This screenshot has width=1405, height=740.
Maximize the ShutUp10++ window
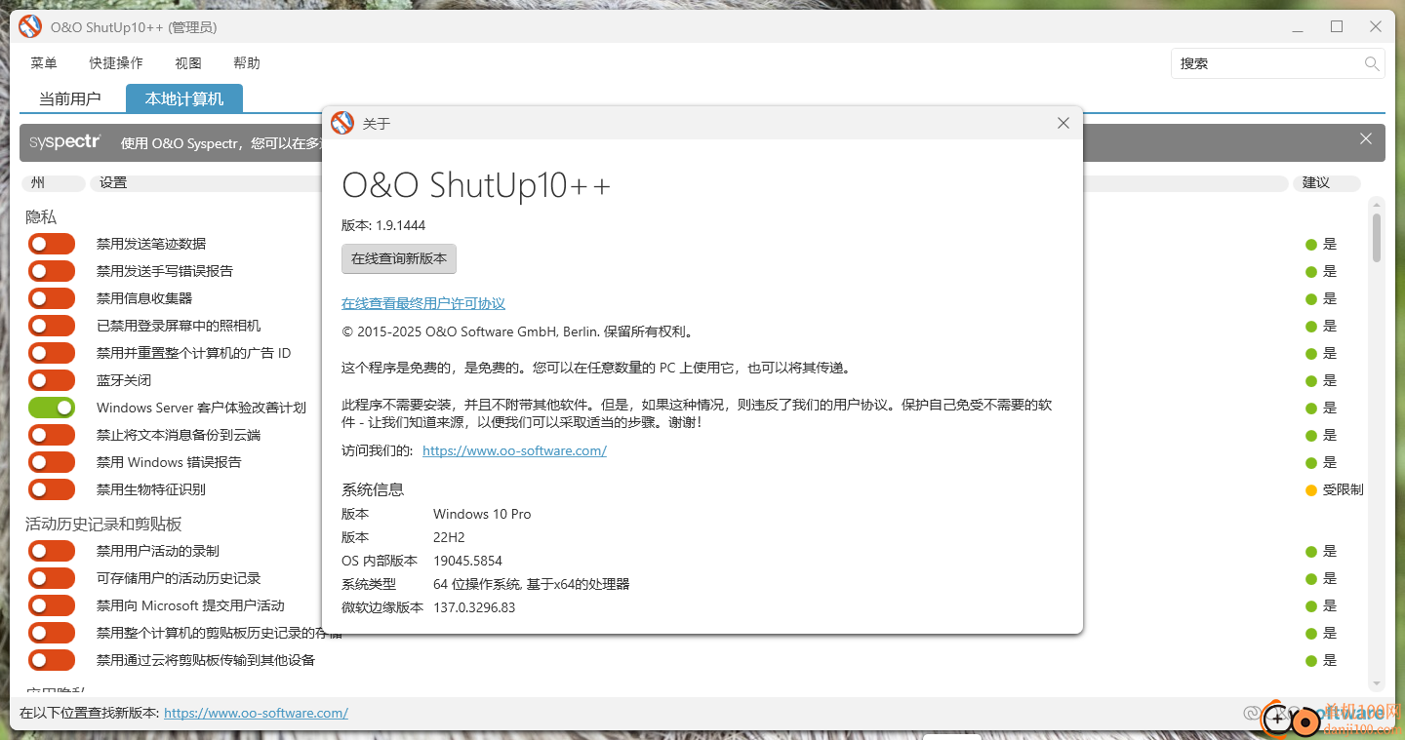pyautogui.click(x=1337, y=27)
